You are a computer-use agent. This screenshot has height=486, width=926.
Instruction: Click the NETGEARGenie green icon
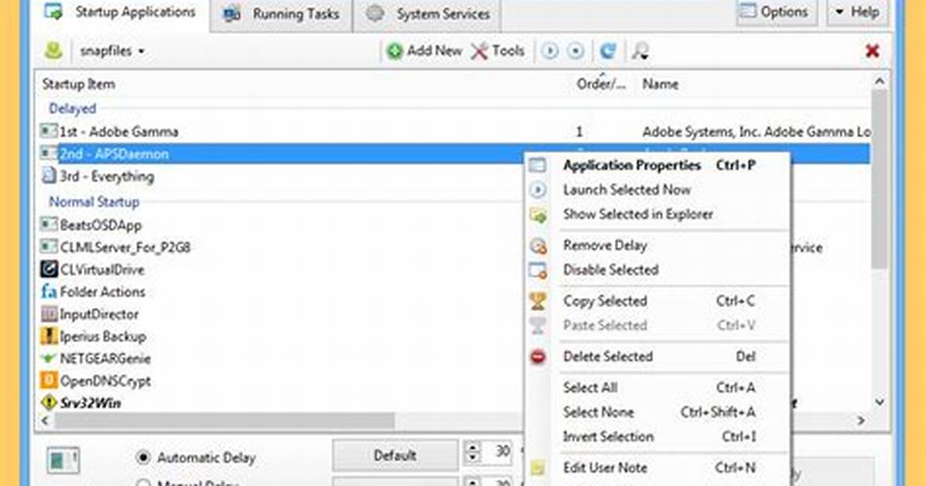point(49,358)
